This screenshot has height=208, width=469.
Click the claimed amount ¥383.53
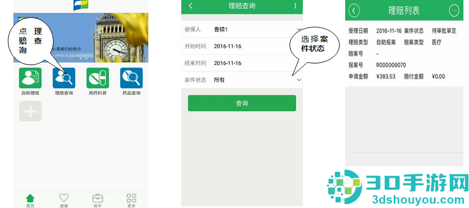pos(385,76)
